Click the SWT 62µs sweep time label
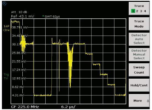Image resolution: width=152 pixels, height=110 pixels. (x=52, y=16)
